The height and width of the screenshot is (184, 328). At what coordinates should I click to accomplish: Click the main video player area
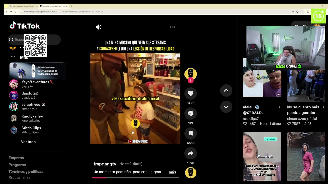[x=135, y=99]
